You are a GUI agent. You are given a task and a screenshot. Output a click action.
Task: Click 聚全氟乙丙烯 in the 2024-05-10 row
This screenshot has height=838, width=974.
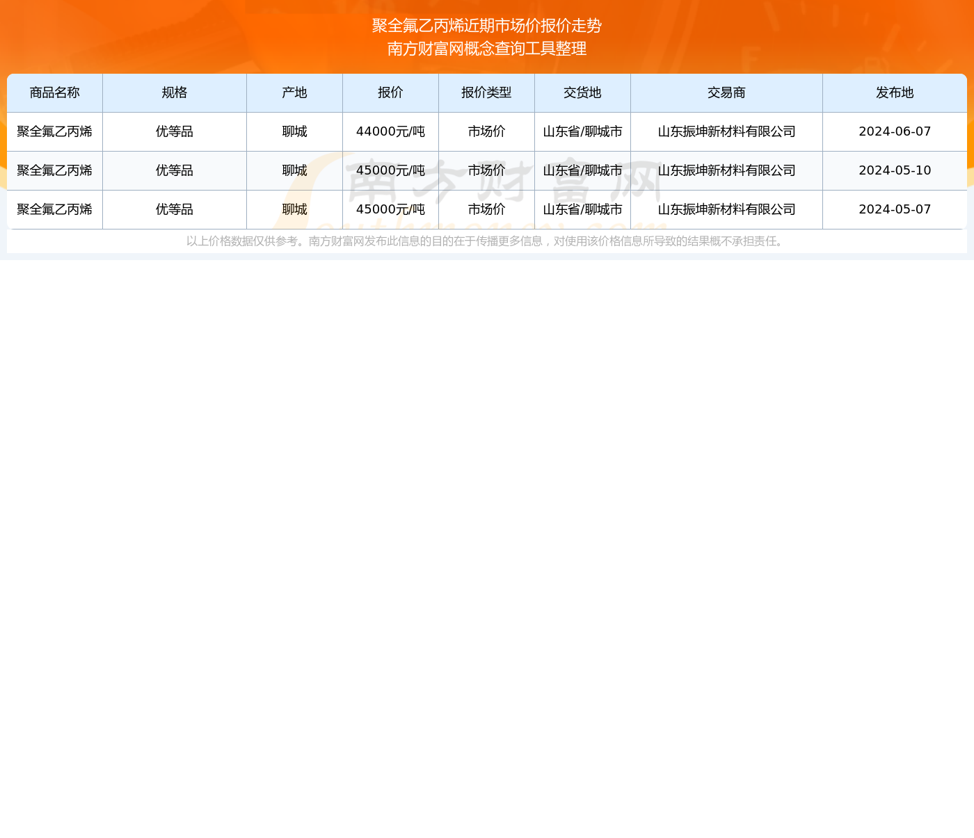pyautogui.click(x=55, y=170)
